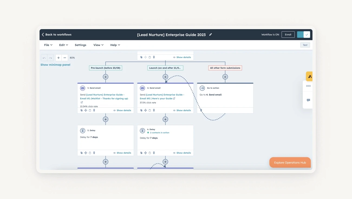Open the File menu

tap(48, 45)
